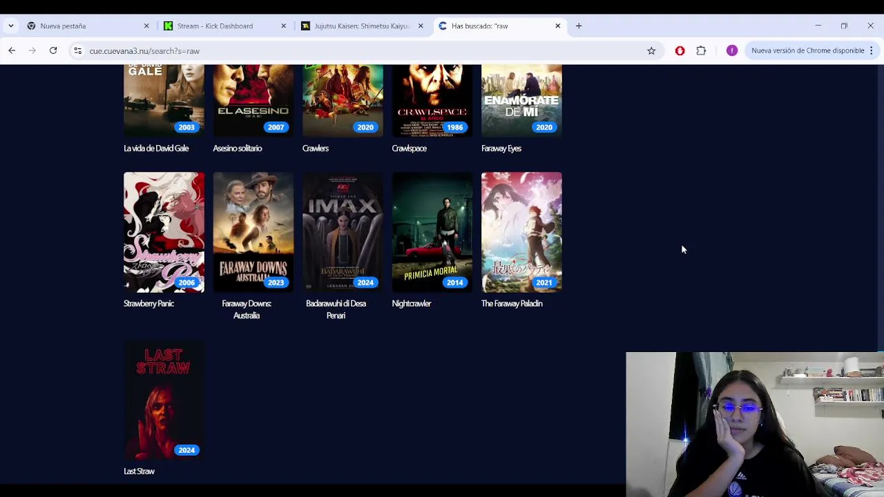Open Last Straw movie poster
The image size is (884, 497).
point(164,400)
